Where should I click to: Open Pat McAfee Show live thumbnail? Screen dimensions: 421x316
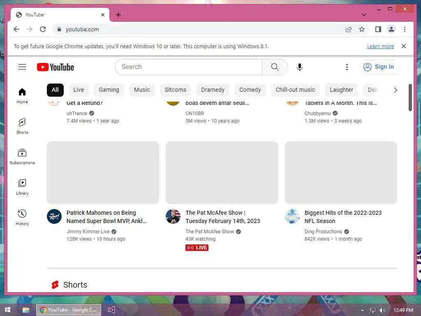coord(222,172)
